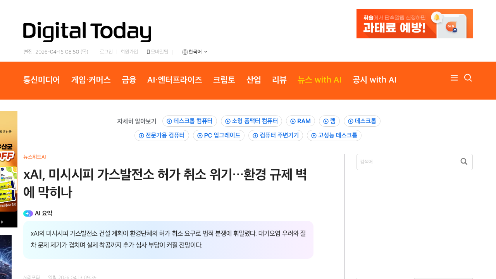Click the Digital Today logo
Image resolution: width=496 pixels, height=279 pixels.
pos(87,32)
